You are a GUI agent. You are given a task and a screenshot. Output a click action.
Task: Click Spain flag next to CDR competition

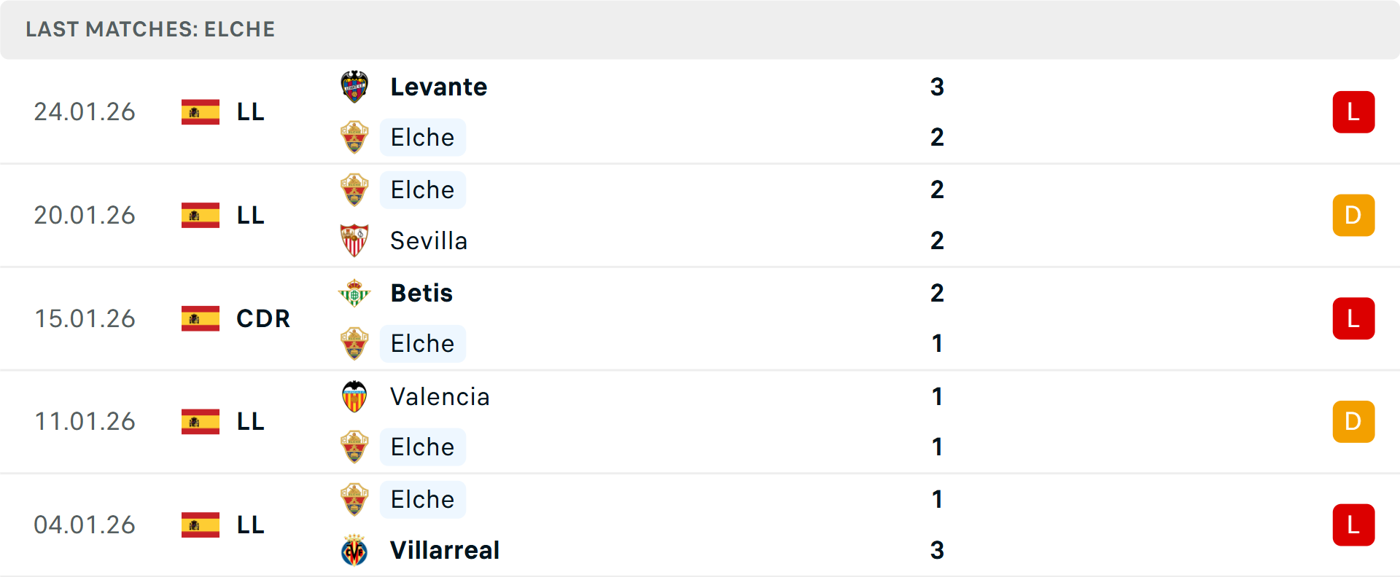(201, 318)
